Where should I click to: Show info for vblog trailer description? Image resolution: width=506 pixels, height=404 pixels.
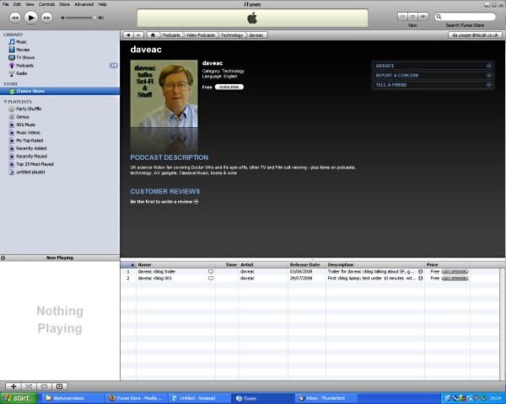click(x=421, y=272)
